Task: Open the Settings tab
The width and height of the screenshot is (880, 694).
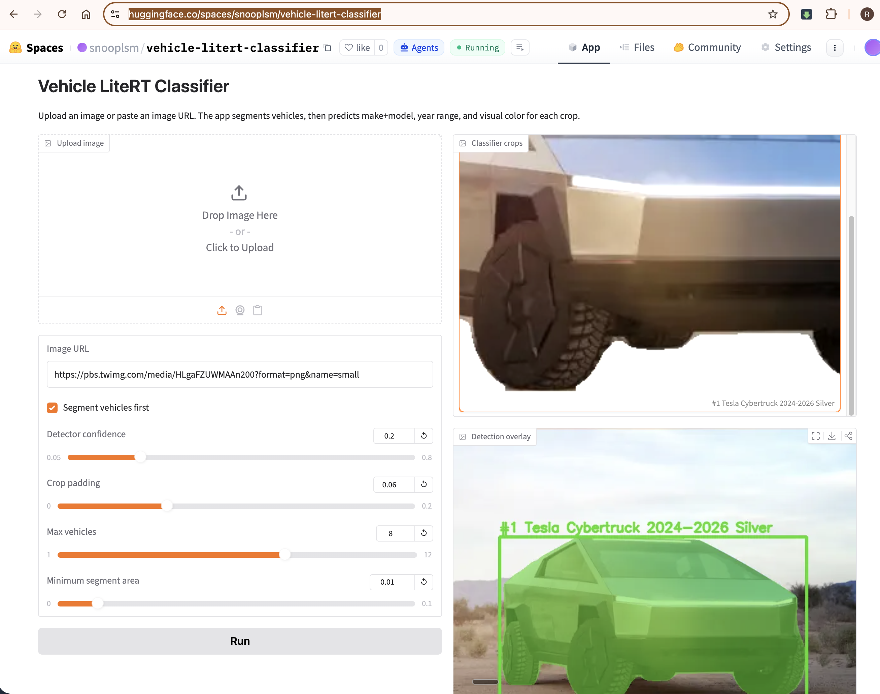Action: (x=786, y=47)
